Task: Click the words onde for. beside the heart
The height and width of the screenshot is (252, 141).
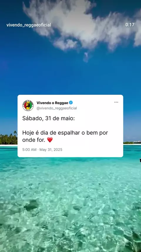Action: tap(34, 140)
